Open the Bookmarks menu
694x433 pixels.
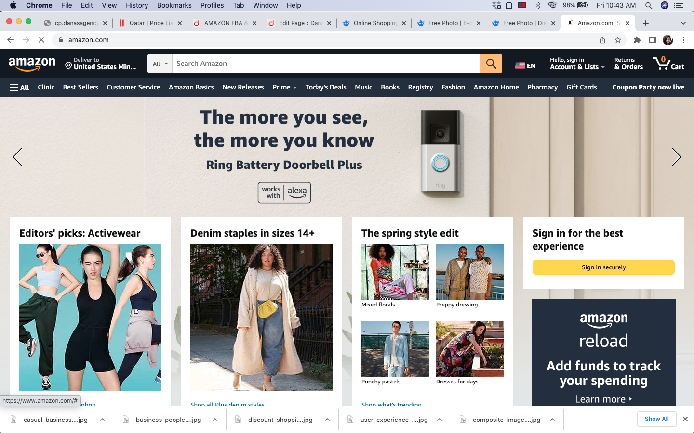[174, 5]
